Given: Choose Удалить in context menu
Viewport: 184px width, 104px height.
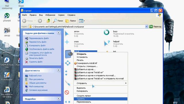Looking at the screenshot, I should pos(101,99).
